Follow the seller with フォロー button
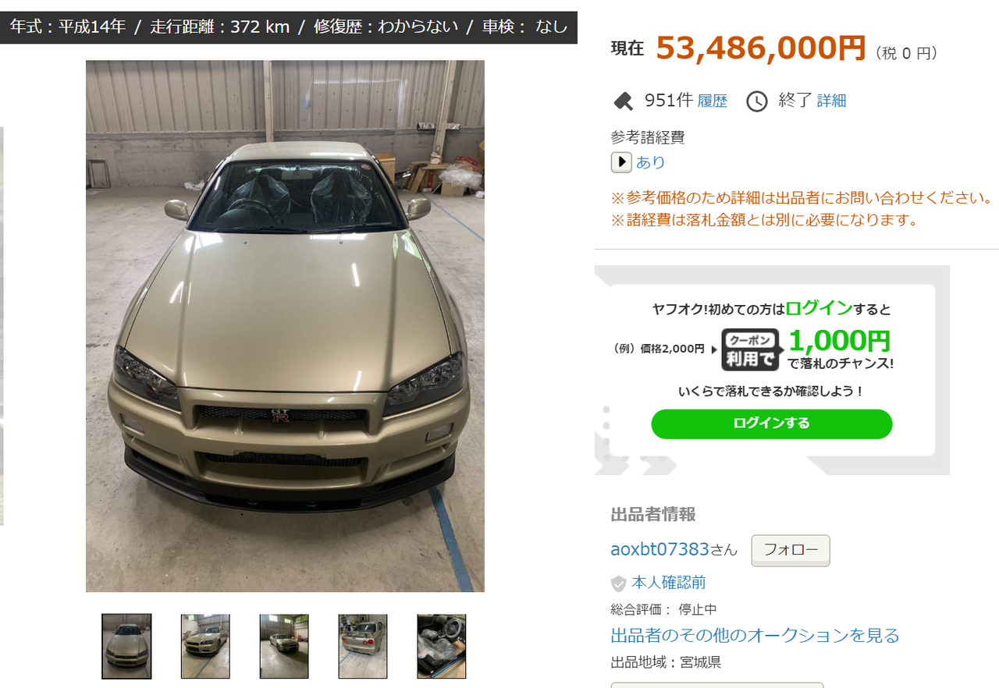Screen dimensions: 999x688 [791, 551]
